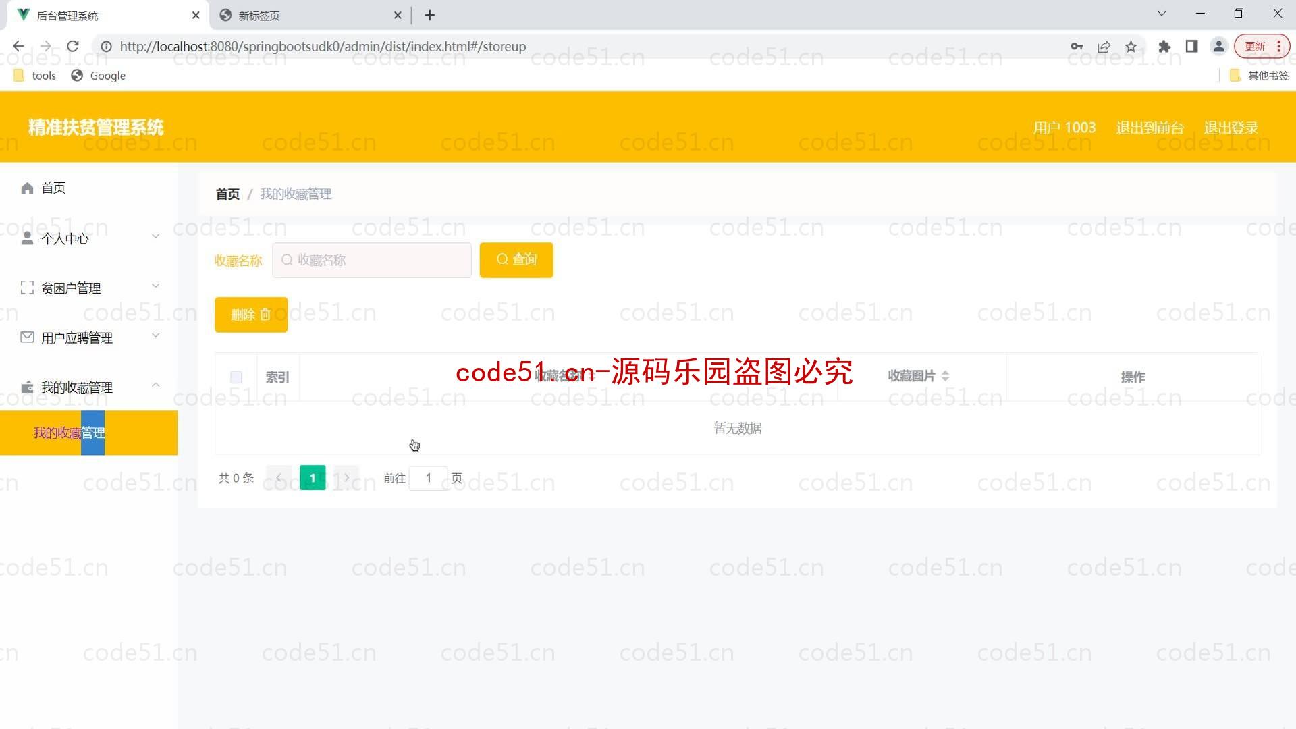Expand the 贫困户管理 menu chevron
Image resolution: width=1296 pixels, height=729 pixels.
(155, 286)
